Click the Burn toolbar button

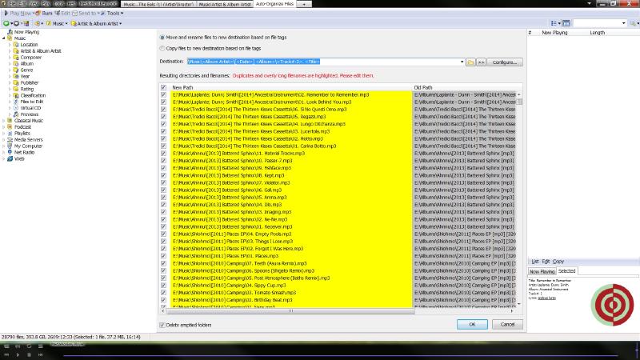[x=44, y=13]
